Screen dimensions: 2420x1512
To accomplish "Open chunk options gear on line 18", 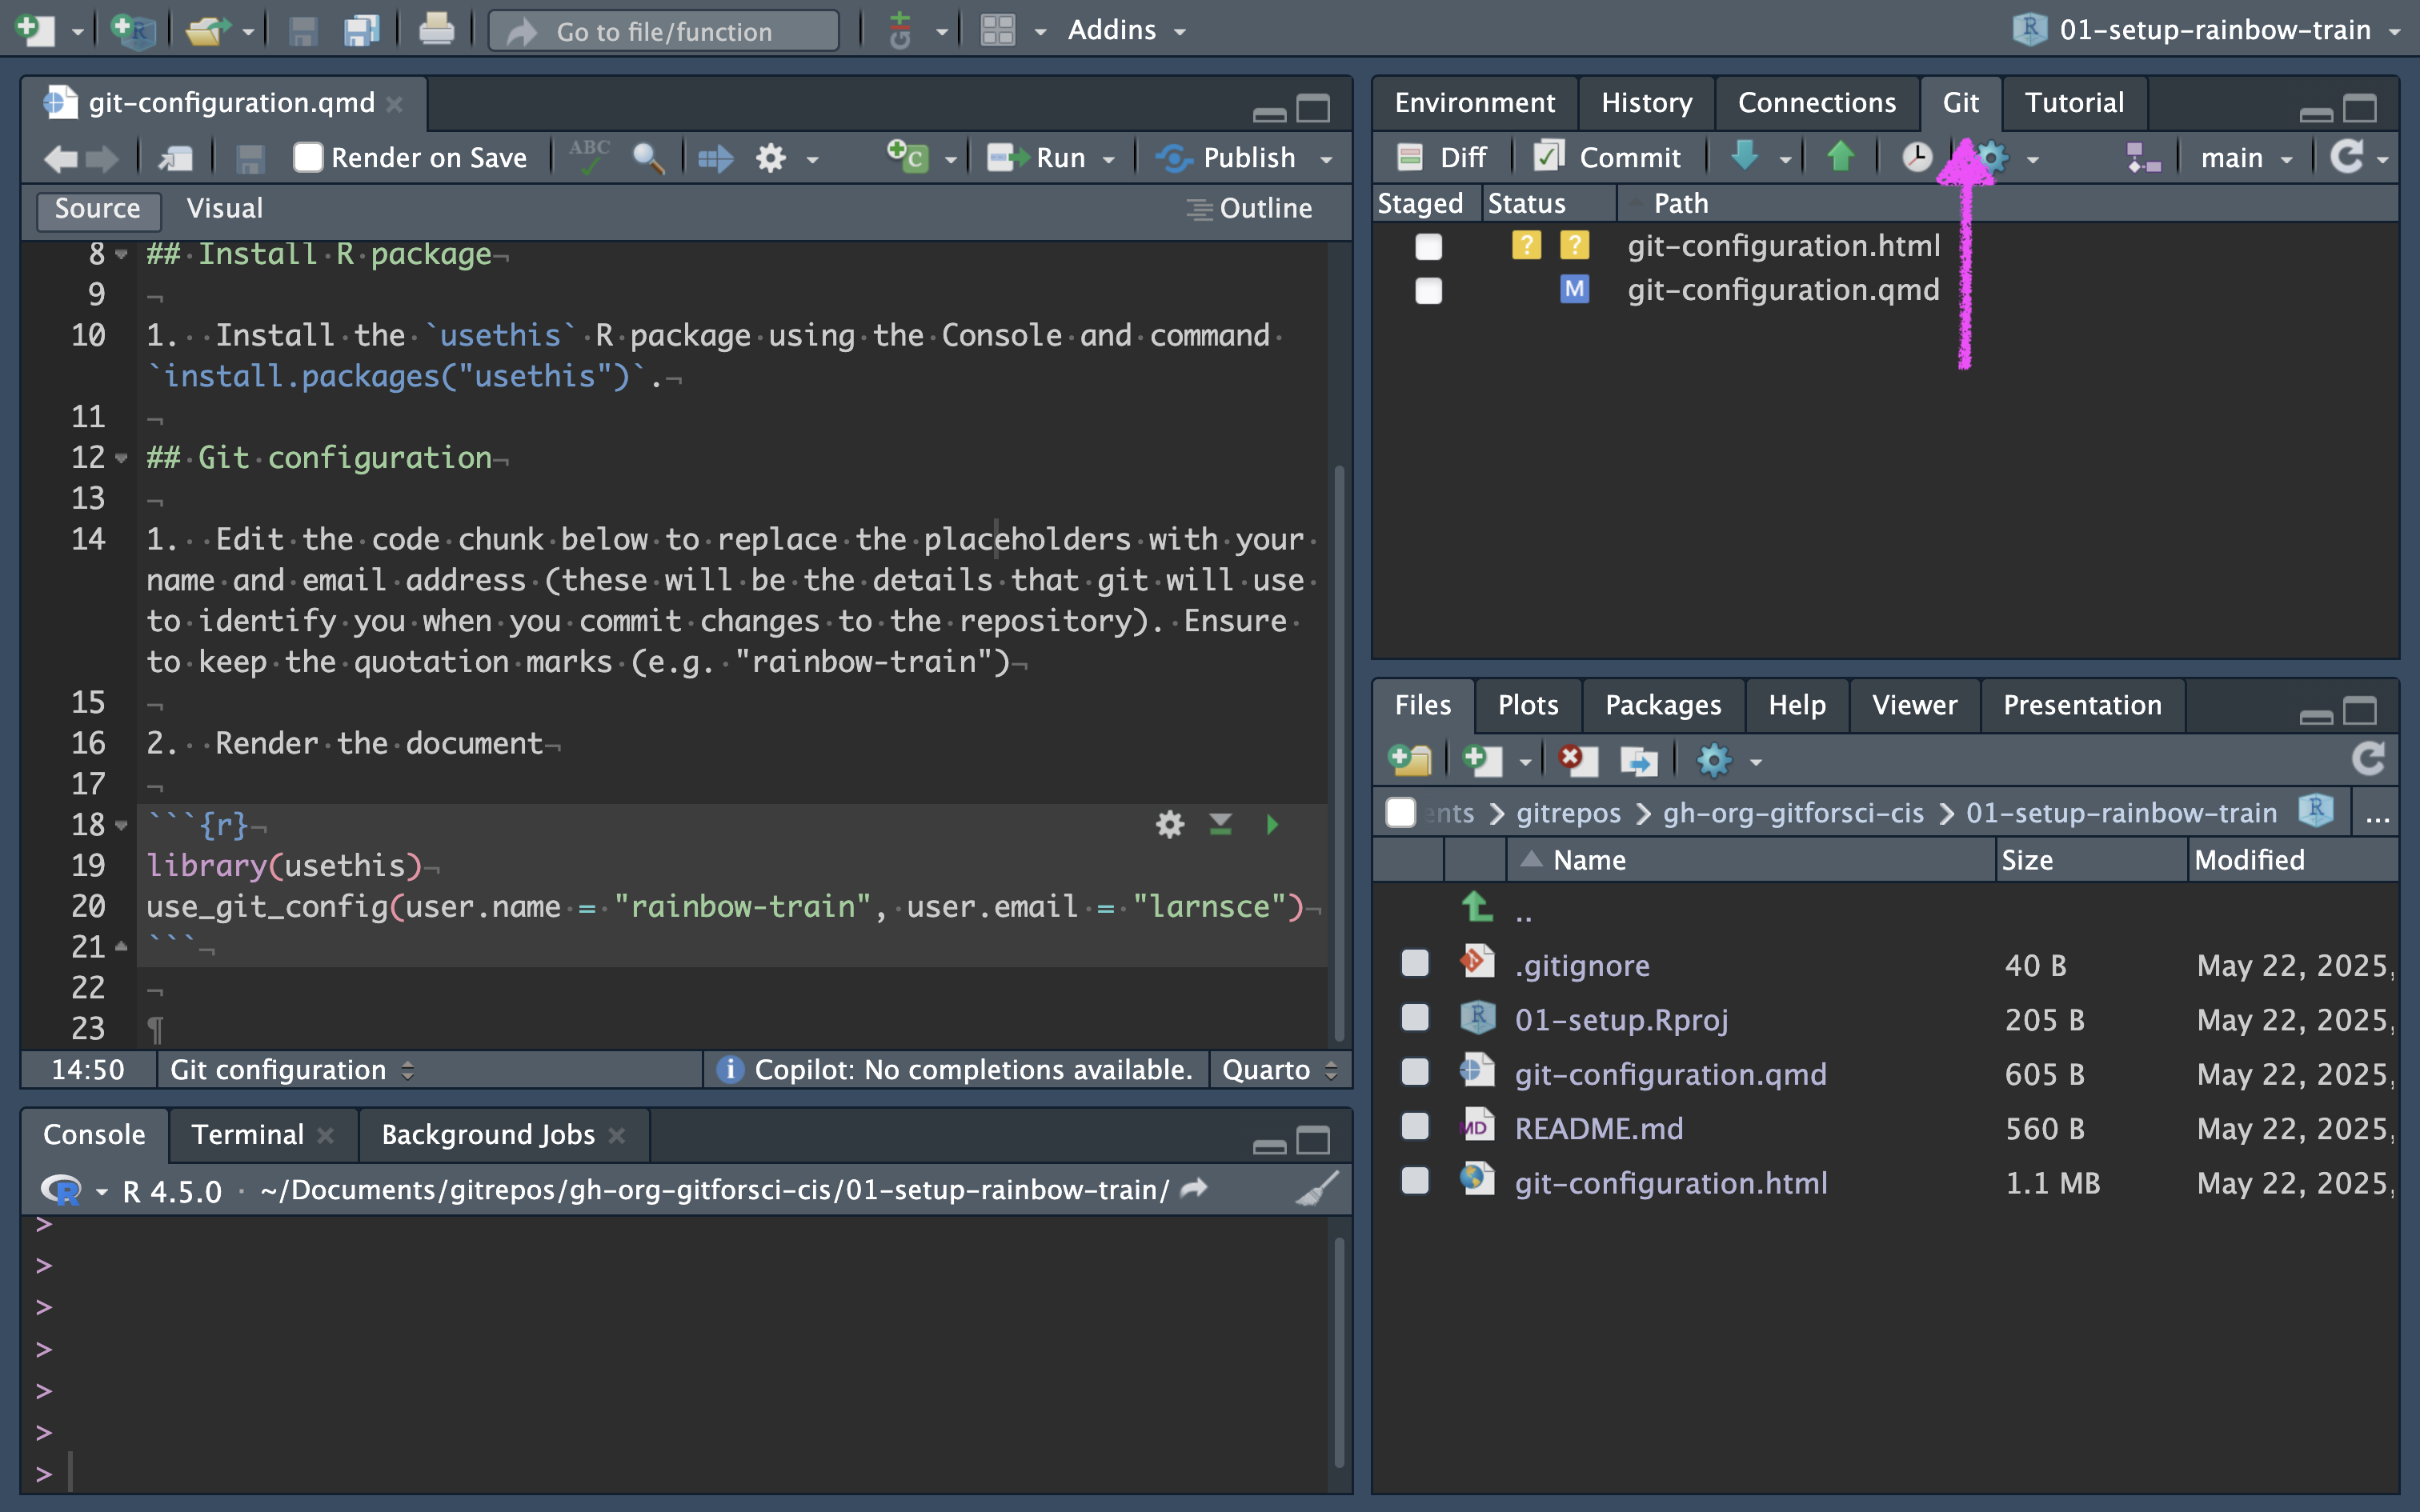I will pos(1170,825).
